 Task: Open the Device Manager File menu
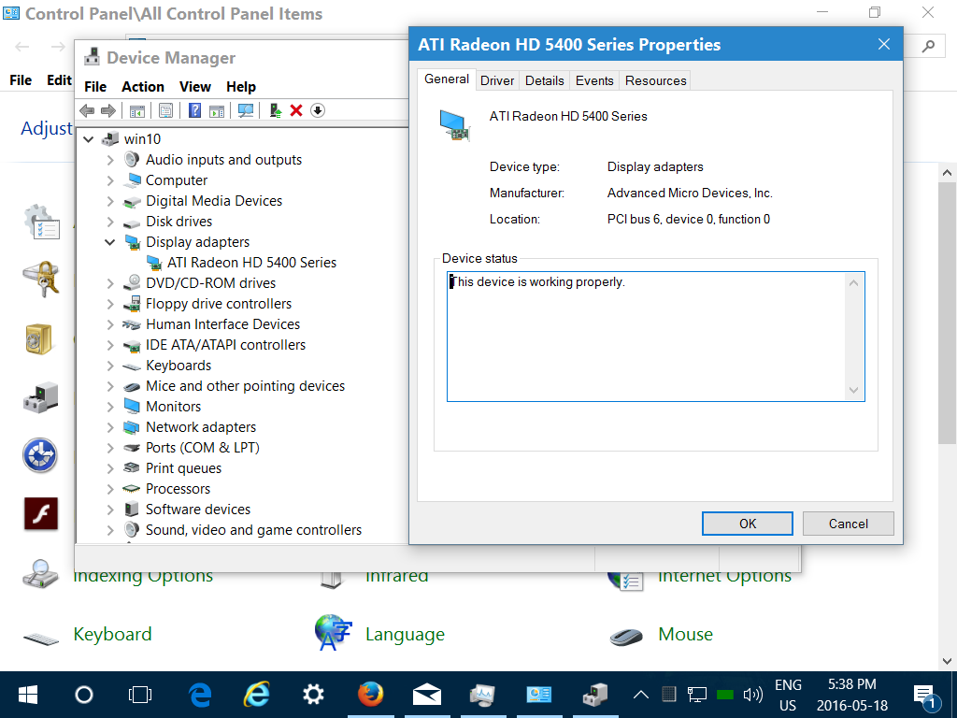pyautogui.click(x=95, y=87)
